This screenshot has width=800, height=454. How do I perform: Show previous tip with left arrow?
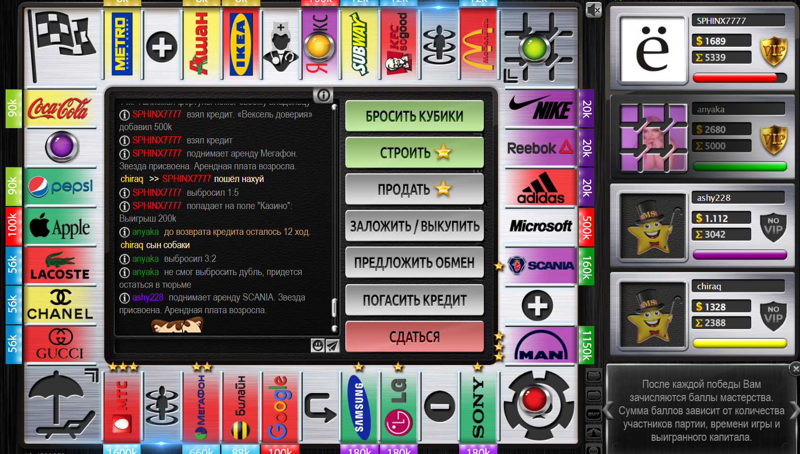[x=607, y=410]
